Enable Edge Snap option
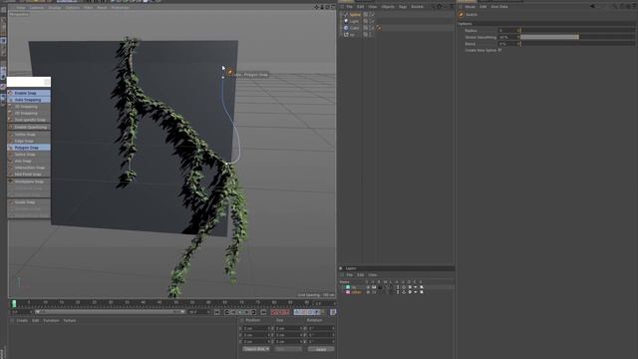The height and width of the screenshot is (359, 638). (x=29, y=141)
